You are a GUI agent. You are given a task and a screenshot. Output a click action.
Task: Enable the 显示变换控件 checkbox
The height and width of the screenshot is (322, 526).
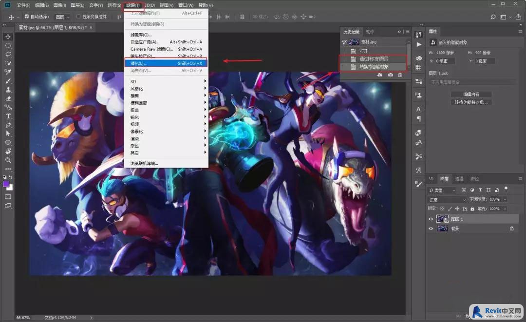tap(78, 17)
